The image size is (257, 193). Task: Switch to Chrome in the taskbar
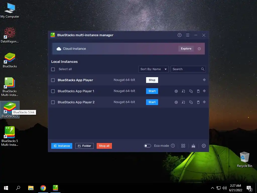click(x=43, y=188)
